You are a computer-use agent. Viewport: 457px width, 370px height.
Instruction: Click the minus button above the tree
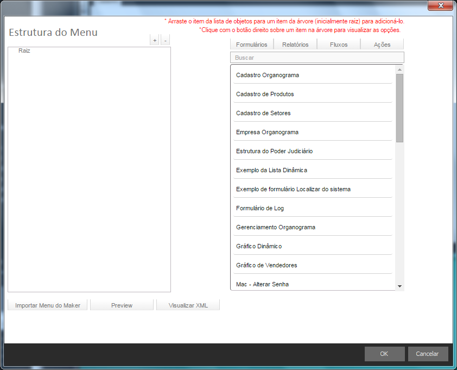(165, 41)
